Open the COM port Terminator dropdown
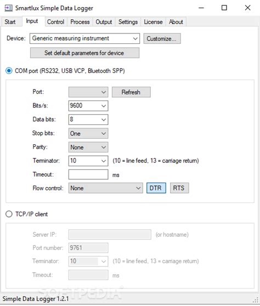Screen dimensions: 260x306 [x=88, y=161]
